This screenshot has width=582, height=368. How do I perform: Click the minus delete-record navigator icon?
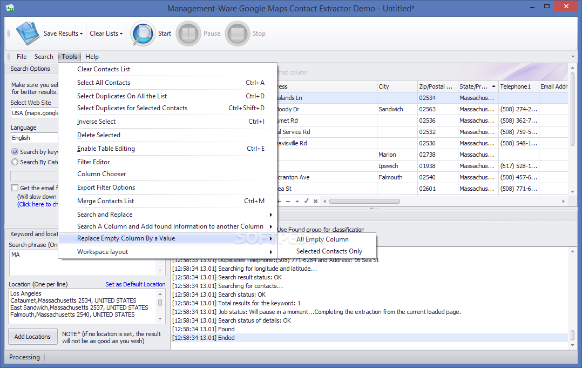point(288,201)
